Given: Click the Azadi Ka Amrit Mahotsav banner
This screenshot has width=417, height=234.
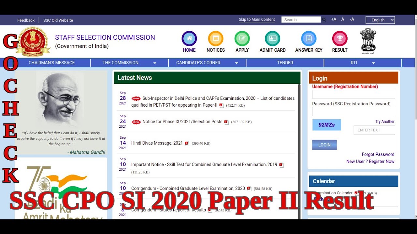Looking at the screenshot, I should tap(61, 188).
